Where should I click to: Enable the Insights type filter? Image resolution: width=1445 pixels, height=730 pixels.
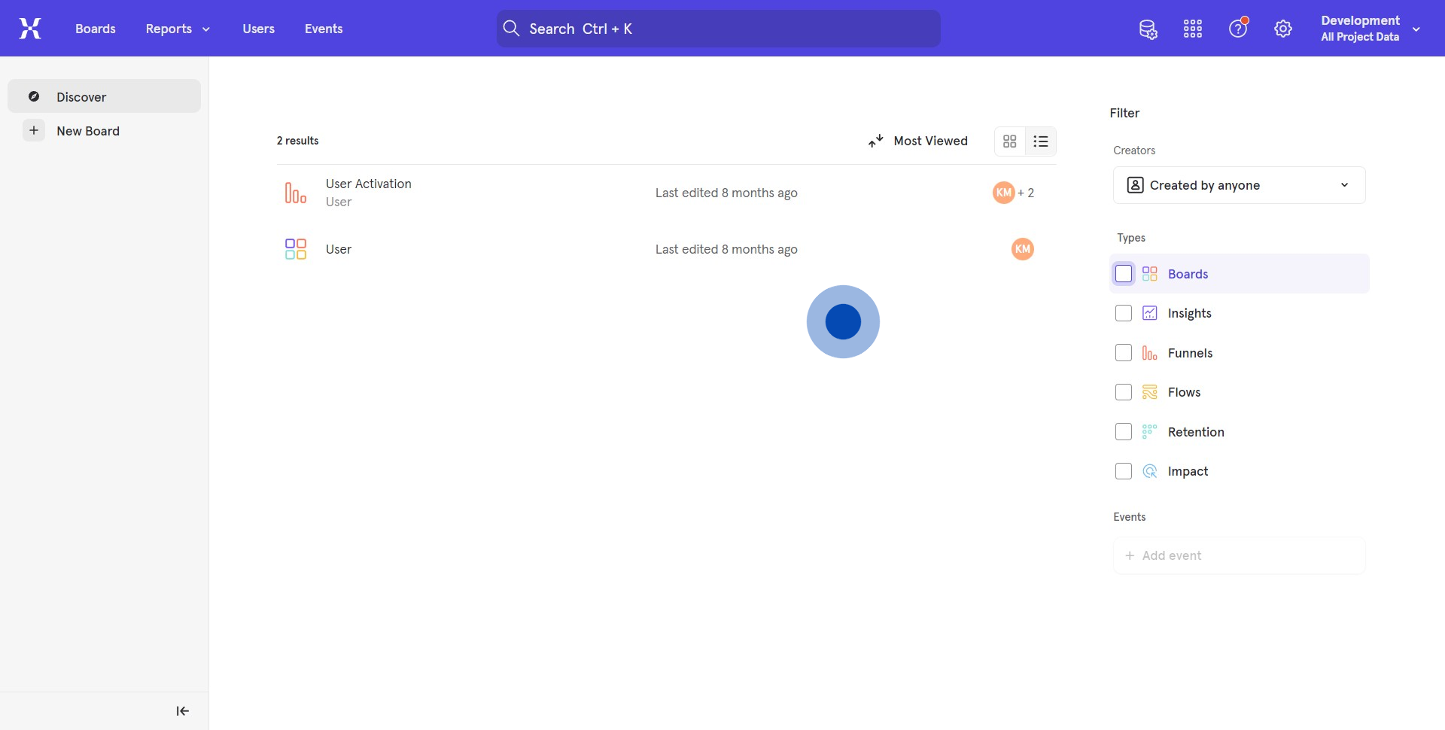(1124, 313)
